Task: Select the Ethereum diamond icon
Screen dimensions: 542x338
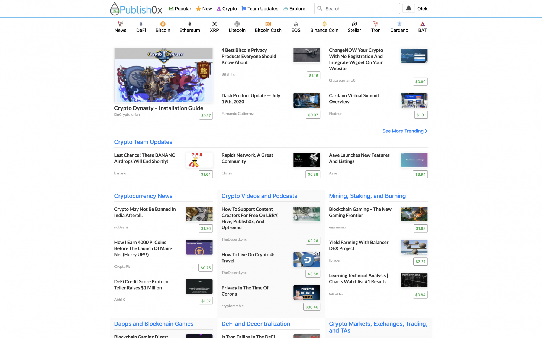Action: point(190,24)
